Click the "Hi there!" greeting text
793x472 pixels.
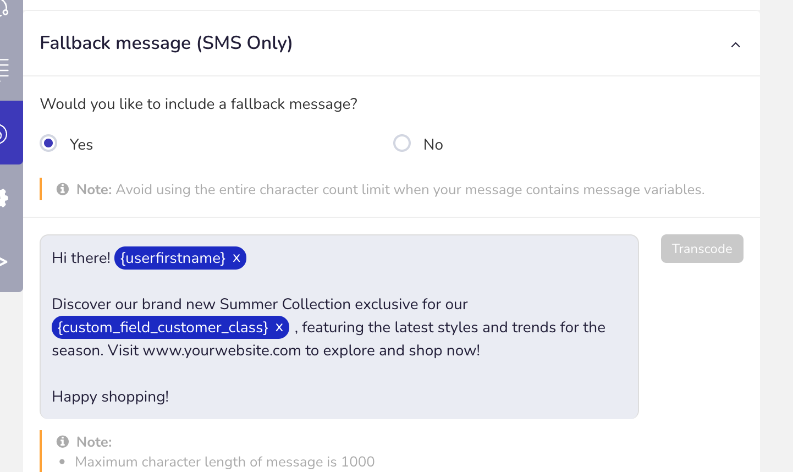coord(81,258)
